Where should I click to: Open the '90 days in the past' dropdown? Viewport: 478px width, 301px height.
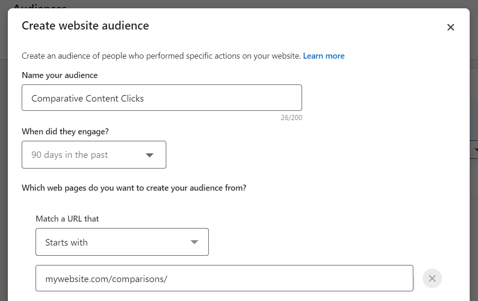[x=94, y=155]
